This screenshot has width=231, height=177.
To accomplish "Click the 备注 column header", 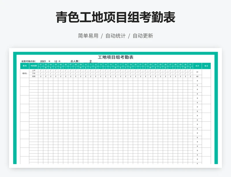I will (206, 66).
